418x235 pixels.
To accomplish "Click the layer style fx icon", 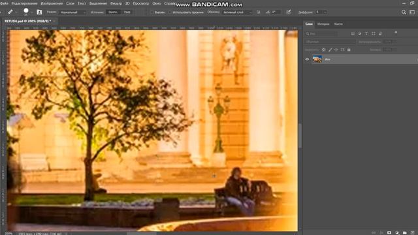I will tap(381, 232).
